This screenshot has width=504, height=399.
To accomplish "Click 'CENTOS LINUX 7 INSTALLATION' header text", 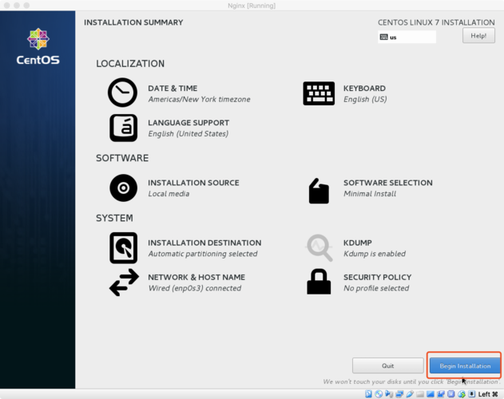I will (x=436, y=22).
